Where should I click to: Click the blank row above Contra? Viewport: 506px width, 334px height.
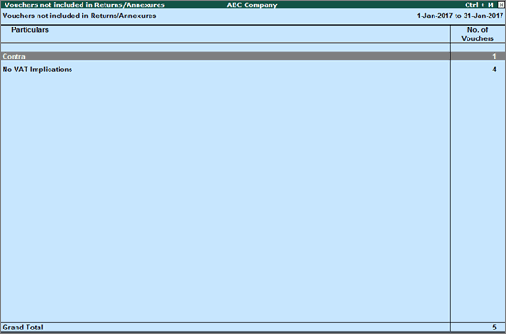point(225,48)
